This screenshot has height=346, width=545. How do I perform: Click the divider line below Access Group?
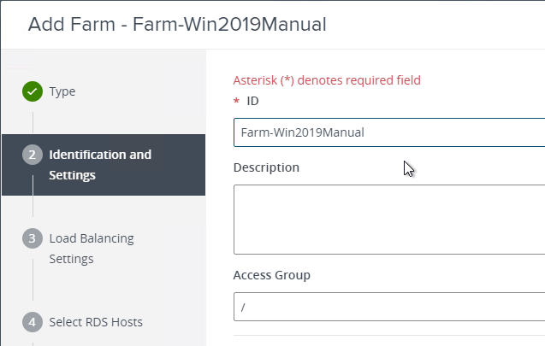coord(389,335)
